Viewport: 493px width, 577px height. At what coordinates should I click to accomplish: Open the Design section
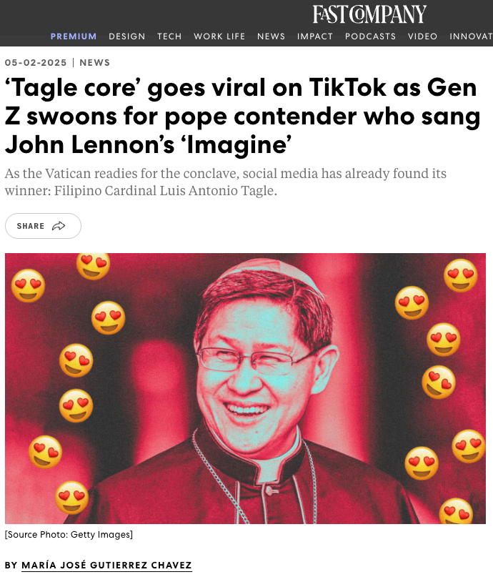(x=127, y=36)
